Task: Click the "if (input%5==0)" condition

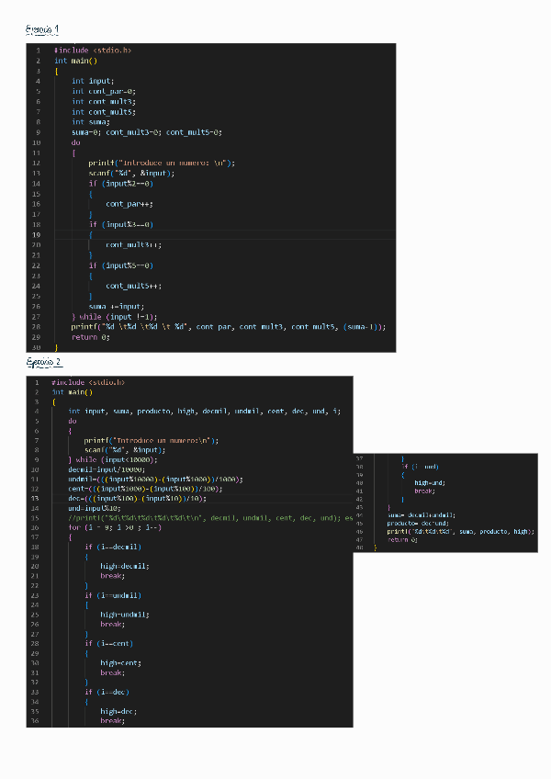Action: tap(120, 265)
